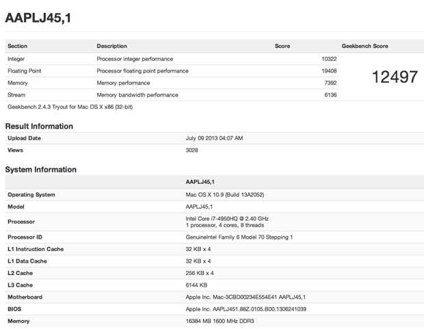This screenshot has height=329, width=424.
Task: Click the Description column header
Action: (x=111, y=47)
